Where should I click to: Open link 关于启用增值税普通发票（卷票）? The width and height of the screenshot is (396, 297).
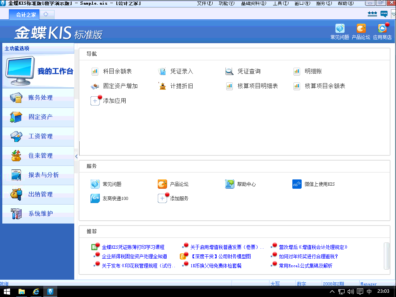click(227, 247)
